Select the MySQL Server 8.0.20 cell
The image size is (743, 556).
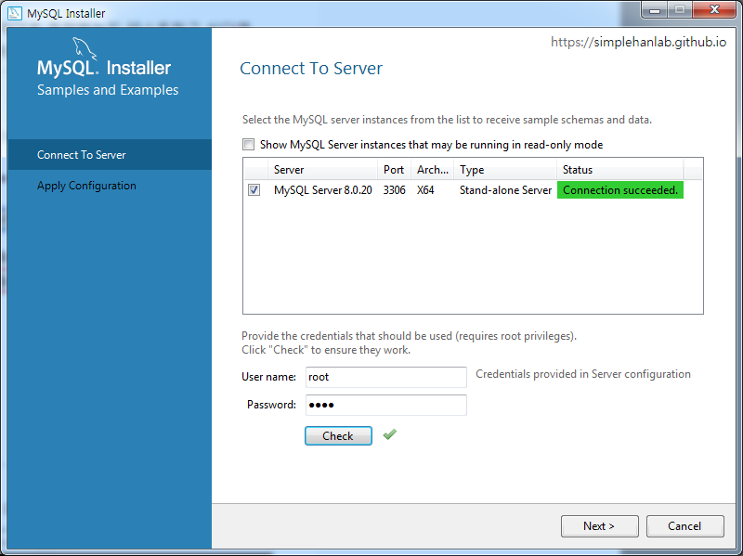(322, 190)
